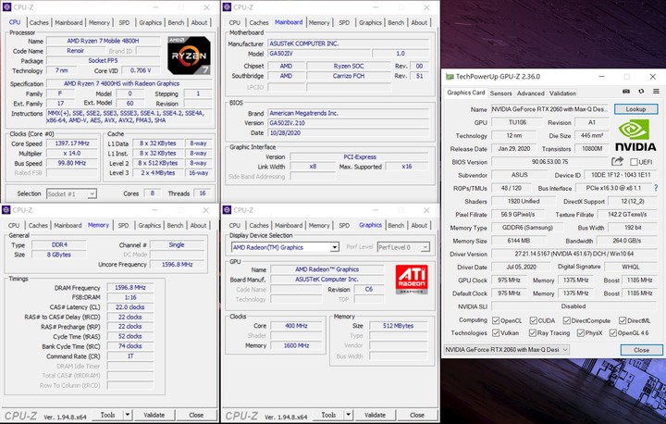Toggle the UEFI checkbox
The height and width of the screenshot is (424, 666).
634,162
